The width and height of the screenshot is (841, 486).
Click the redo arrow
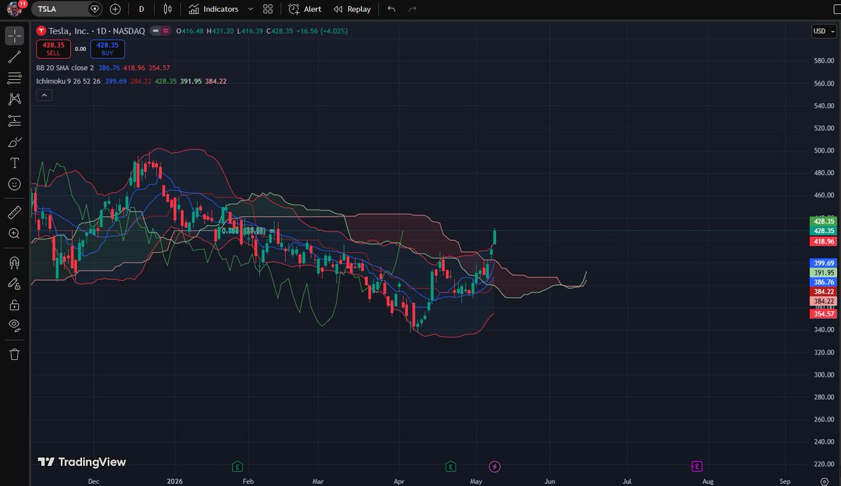[x=413, y=9]
